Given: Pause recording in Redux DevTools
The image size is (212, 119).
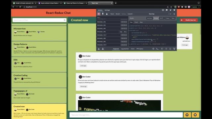Looking at the screenshot, I should [x=99, y=14].
